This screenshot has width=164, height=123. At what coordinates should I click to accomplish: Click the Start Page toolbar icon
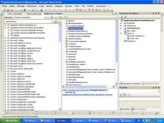(x=104, y=10)
